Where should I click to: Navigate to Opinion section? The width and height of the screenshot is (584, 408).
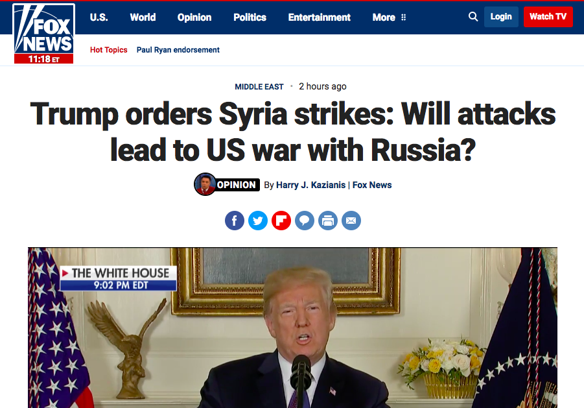point(194,18)
